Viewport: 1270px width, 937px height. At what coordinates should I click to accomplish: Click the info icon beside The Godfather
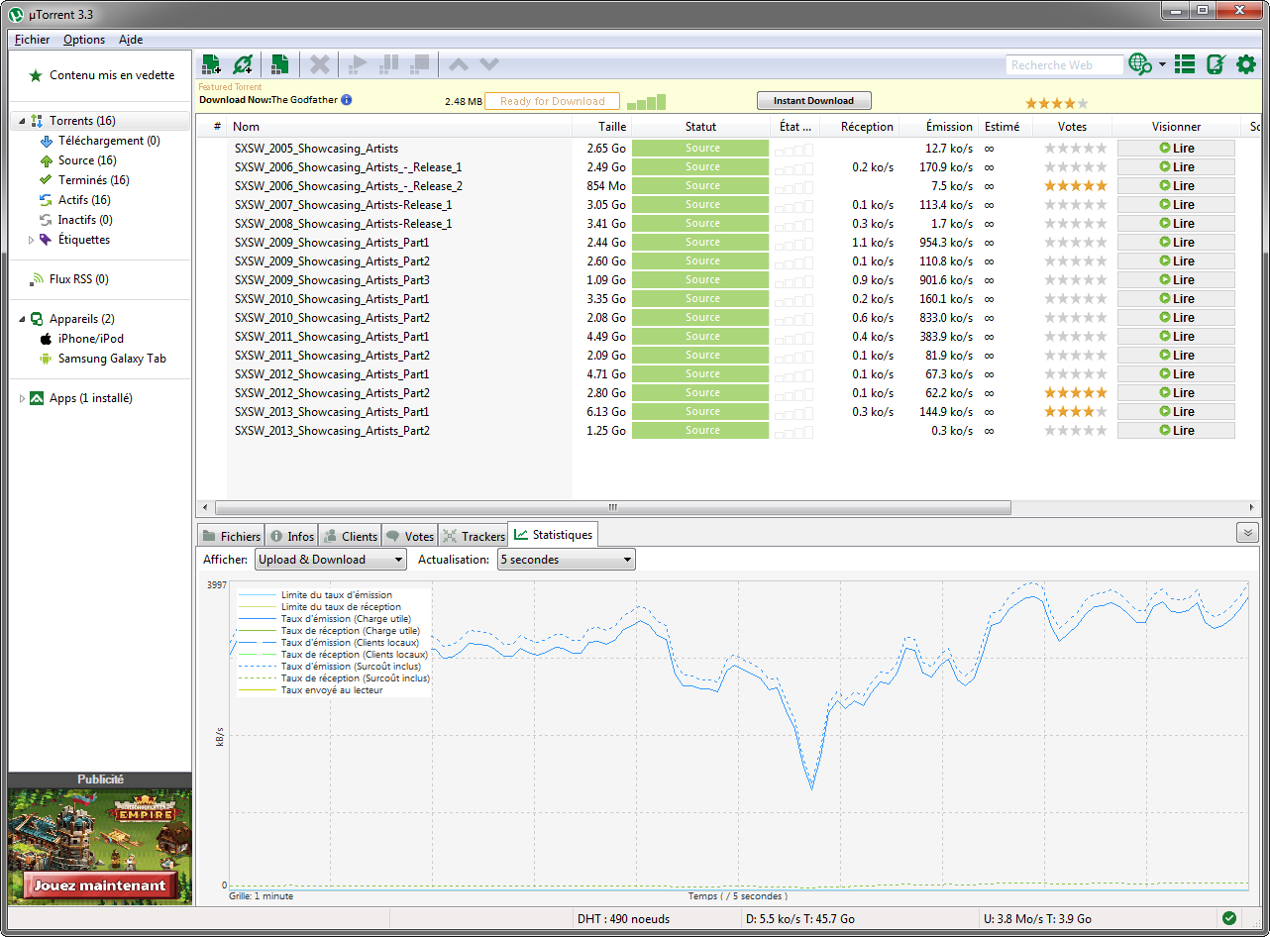pos(347,100)
